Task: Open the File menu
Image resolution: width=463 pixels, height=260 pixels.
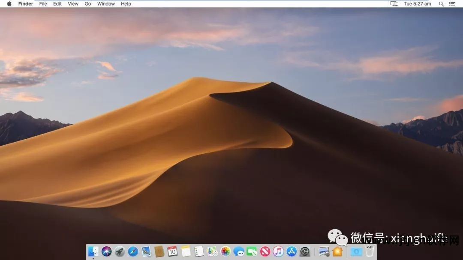Action: click(43, 4)
